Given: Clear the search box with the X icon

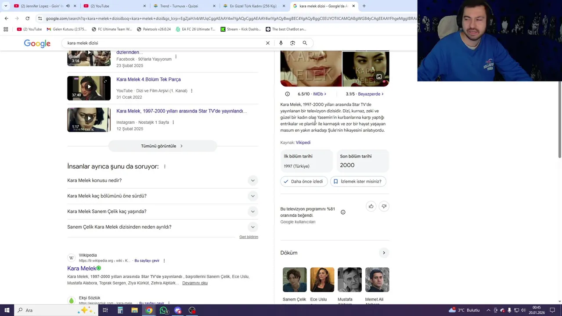Looking at the screenshot, I should (268, 43).
